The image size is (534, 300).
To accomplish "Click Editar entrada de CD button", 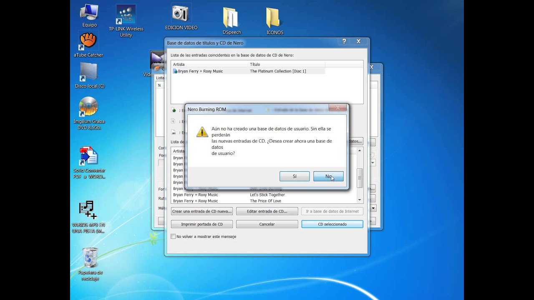I will coord(267,211).
